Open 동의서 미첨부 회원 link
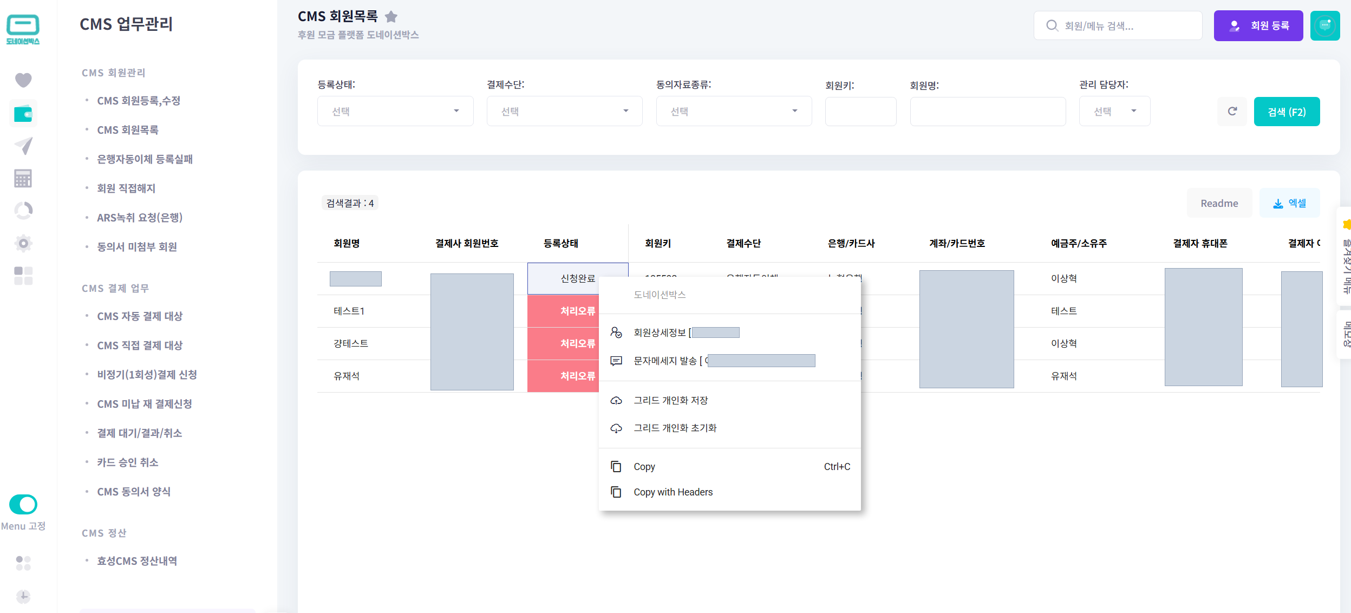Image resolution: width=1351 pixels, height=613 pixels. [x=137, y=247]
